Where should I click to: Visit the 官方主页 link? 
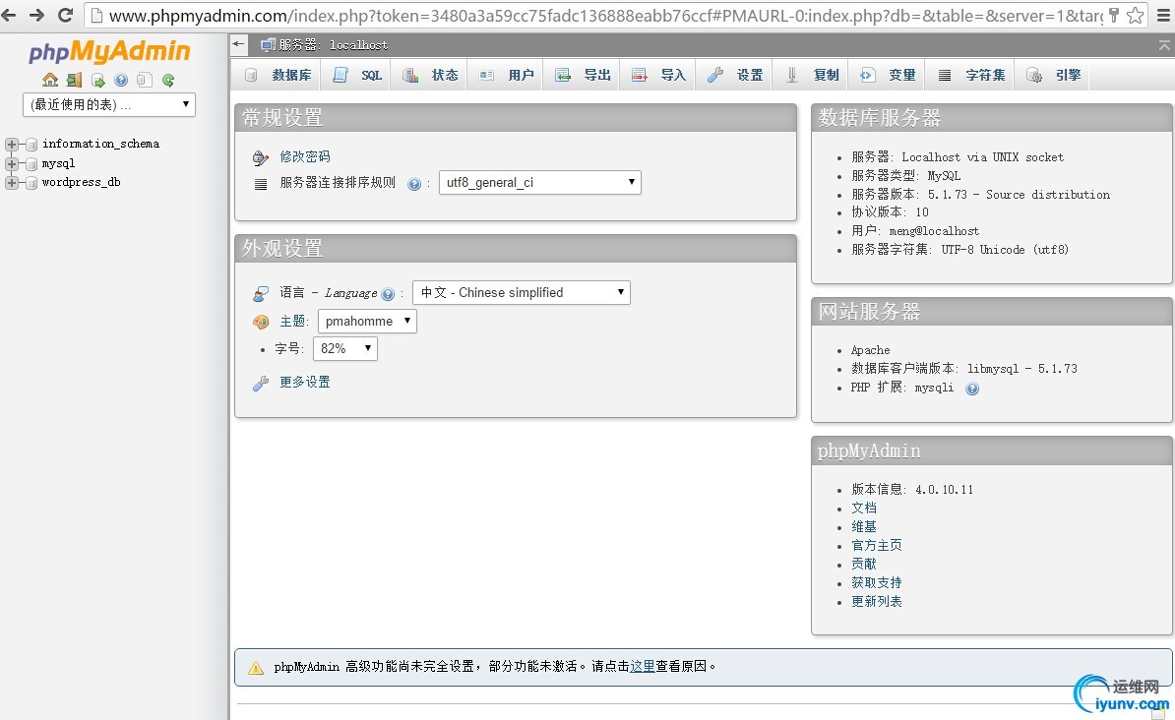(877, 546)
